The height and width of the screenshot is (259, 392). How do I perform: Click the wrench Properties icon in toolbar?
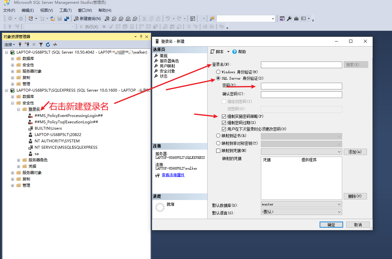pos(289,19)
